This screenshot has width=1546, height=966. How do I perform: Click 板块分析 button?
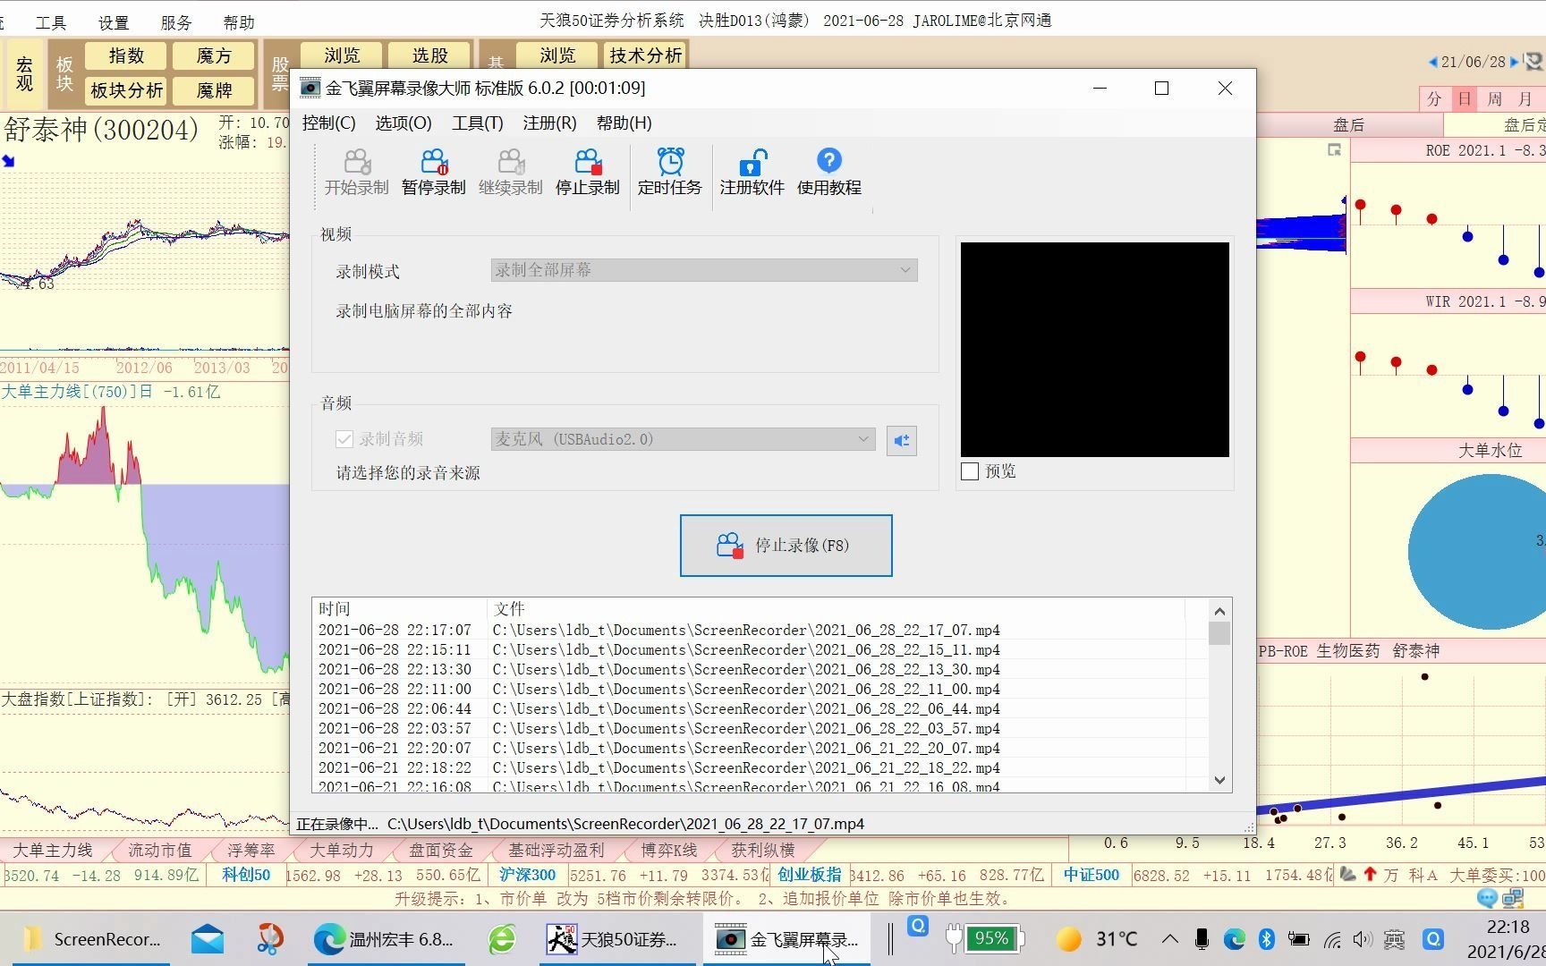(x=126, y=90)
